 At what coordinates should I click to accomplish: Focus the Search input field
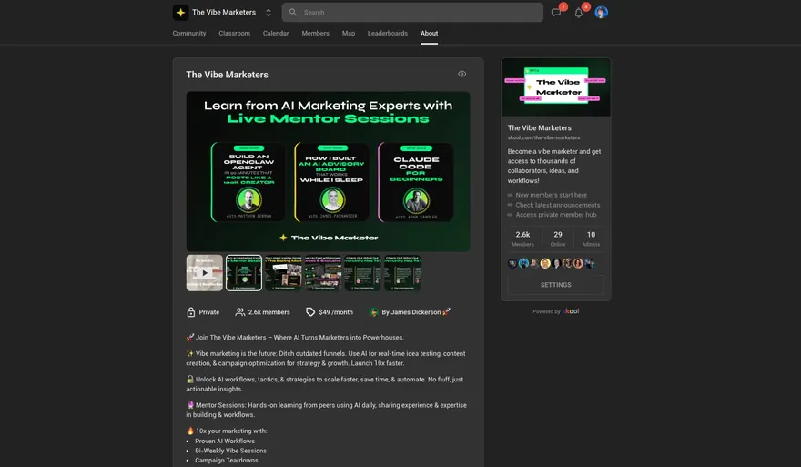(412, 12)
